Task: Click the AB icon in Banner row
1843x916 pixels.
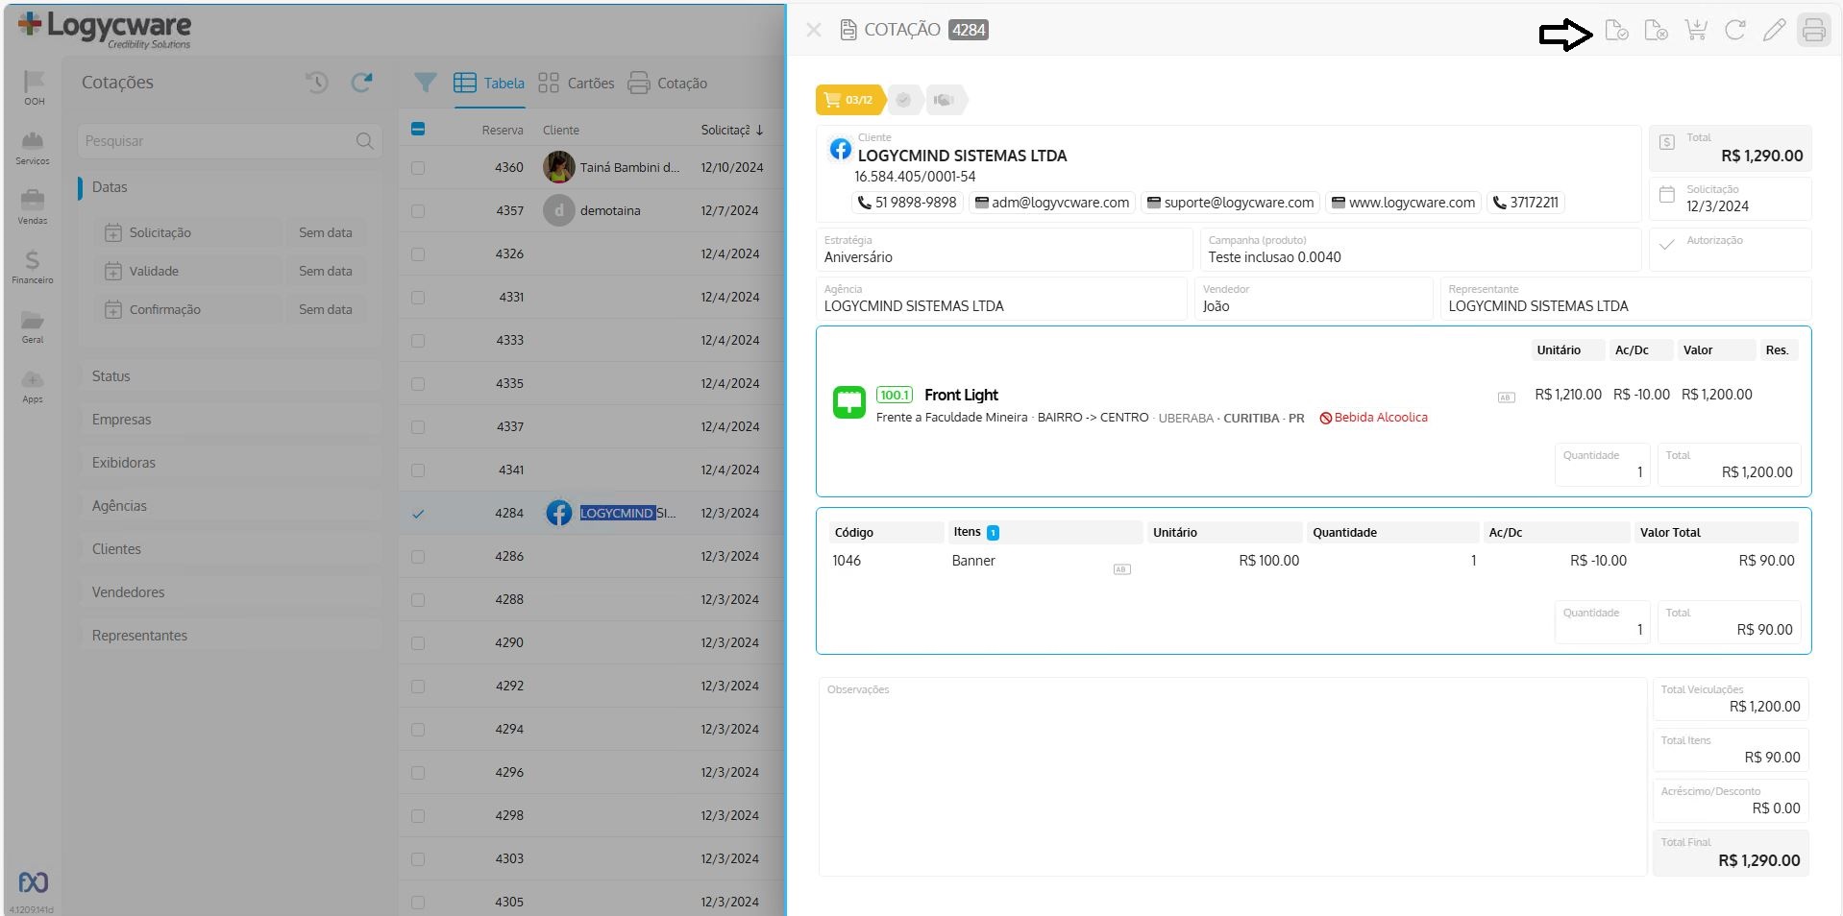Action: click(1121, 569)
